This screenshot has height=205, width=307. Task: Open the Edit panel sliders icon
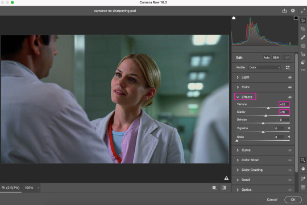click(303, 20)
